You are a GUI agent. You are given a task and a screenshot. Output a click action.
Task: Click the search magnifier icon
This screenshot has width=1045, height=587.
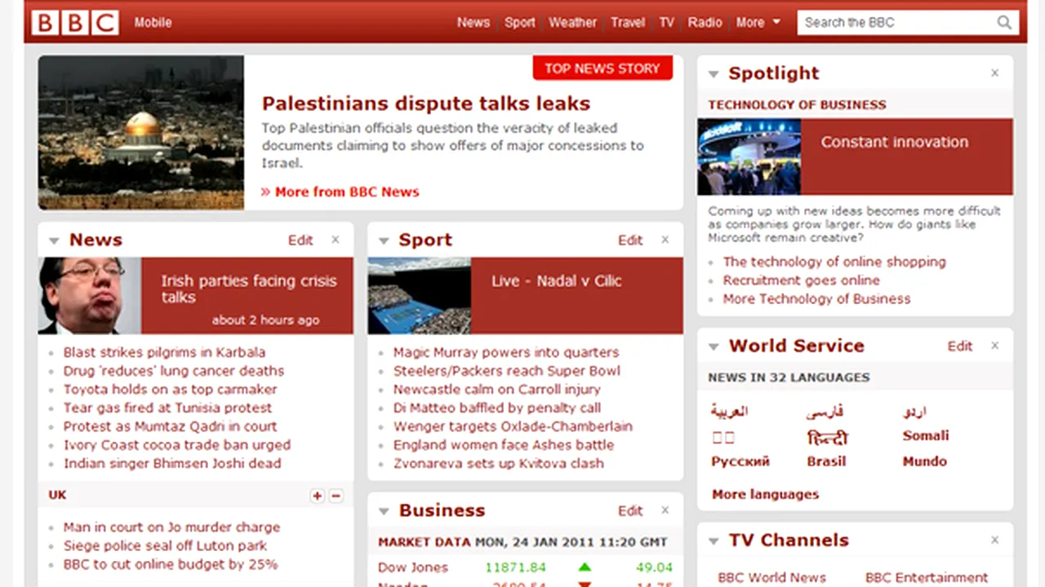coord(1004,23)
